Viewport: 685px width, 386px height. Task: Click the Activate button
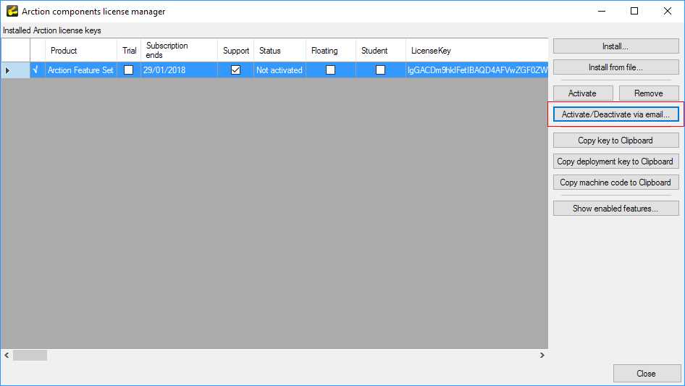point(583,93)
